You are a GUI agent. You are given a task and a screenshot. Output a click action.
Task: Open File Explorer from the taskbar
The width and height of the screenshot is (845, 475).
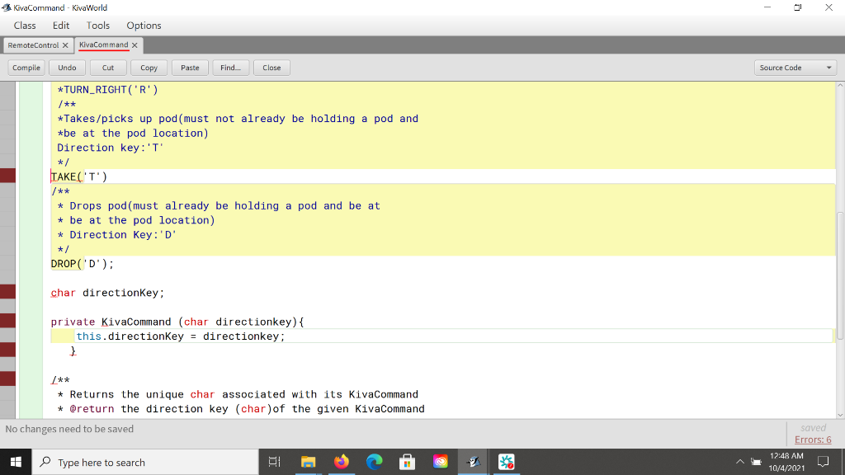[309, 462]
